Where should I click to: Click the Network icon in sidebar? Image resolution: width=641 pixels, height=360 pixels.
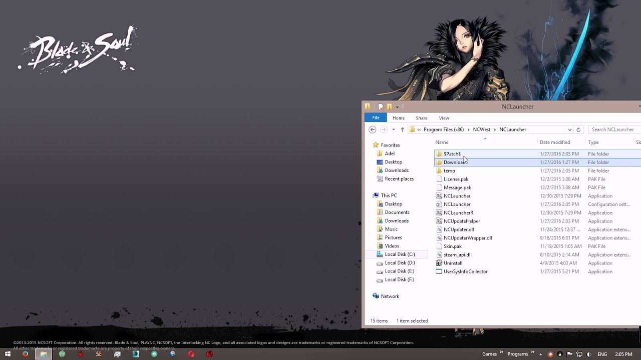pyautogui.click(x=376, y=296)
